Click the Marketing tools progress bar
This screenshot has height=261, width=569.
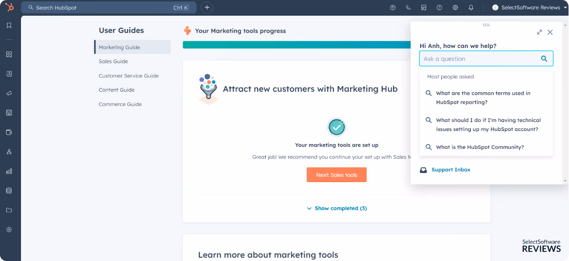coord(297,45)
